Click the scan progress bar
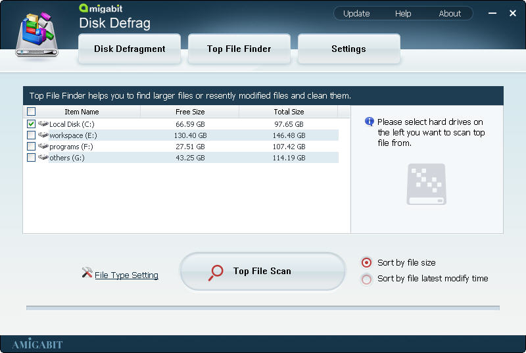The width and height of the screenshot is (526, 353). tap(262, 308)
